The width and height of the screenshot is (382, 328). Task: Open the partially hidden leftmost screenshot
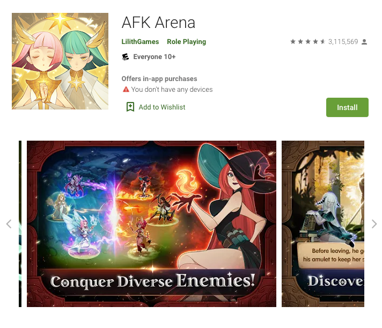click(20, 224)
